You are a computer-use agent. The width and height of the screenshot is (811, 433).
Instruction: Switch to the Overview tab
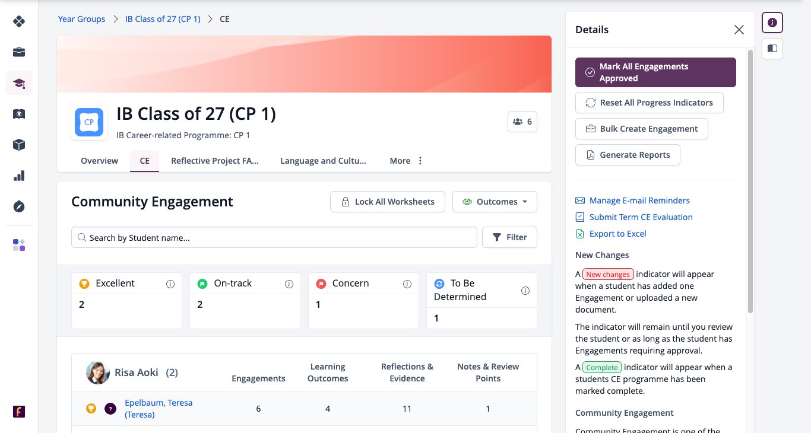(99, 161)
